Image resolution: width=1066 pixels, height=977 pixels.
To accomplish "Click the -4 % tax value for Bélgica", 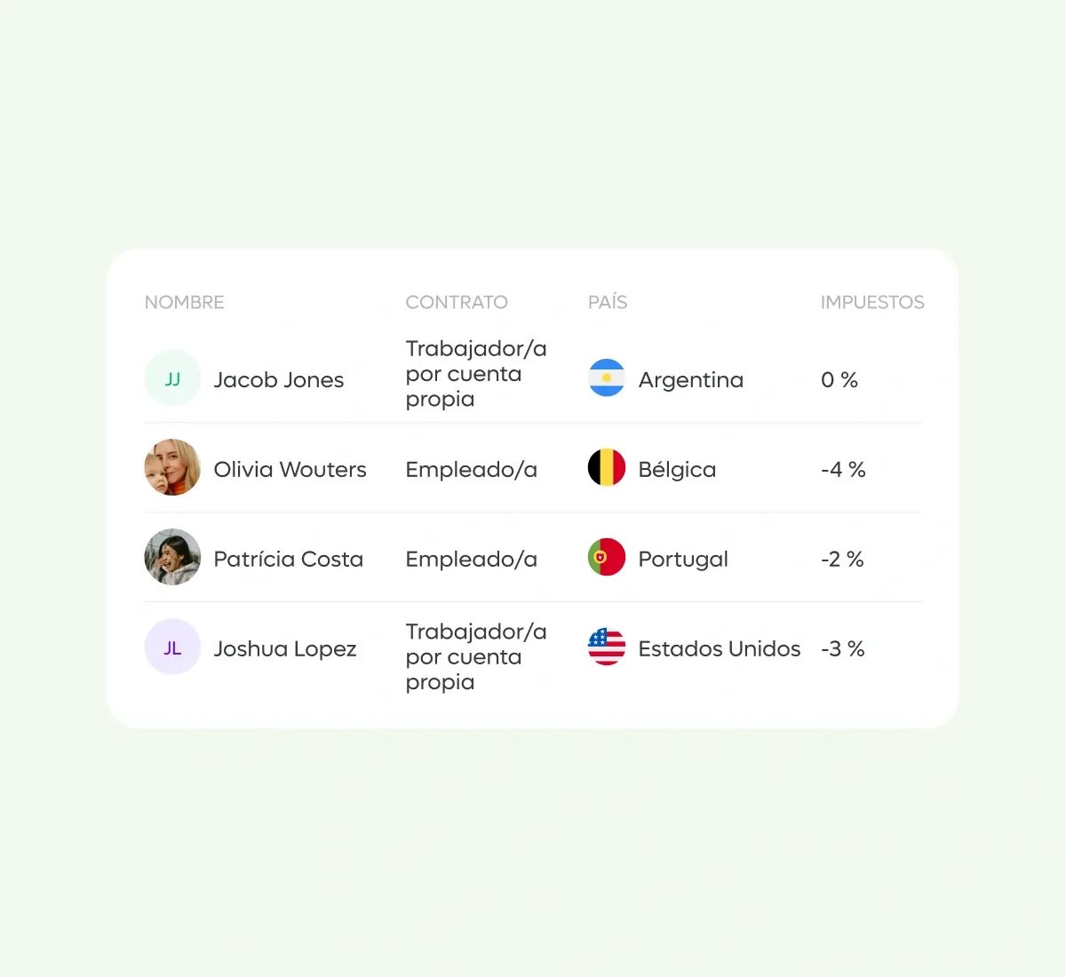I will coord(843,470).
